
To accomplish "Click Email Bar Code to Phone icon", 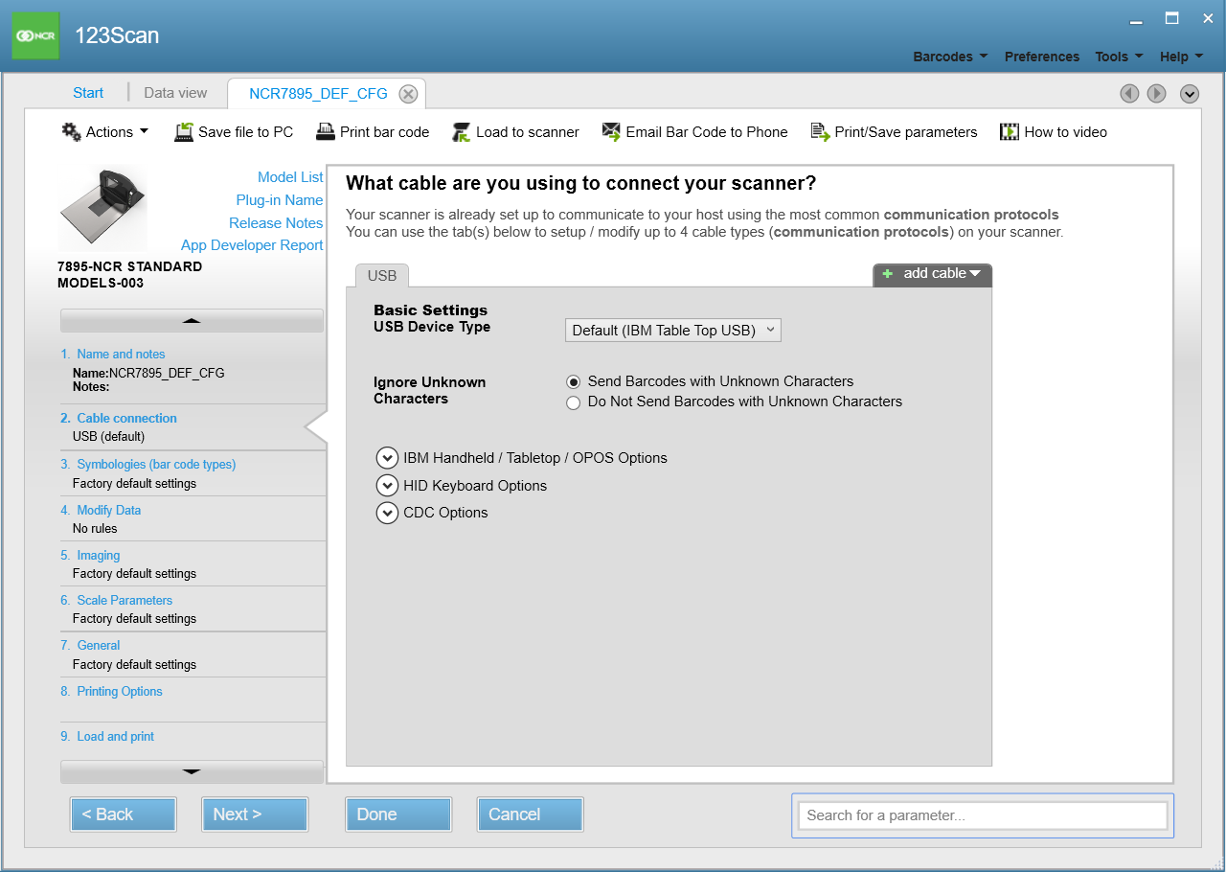I will [x=611, y=132].
